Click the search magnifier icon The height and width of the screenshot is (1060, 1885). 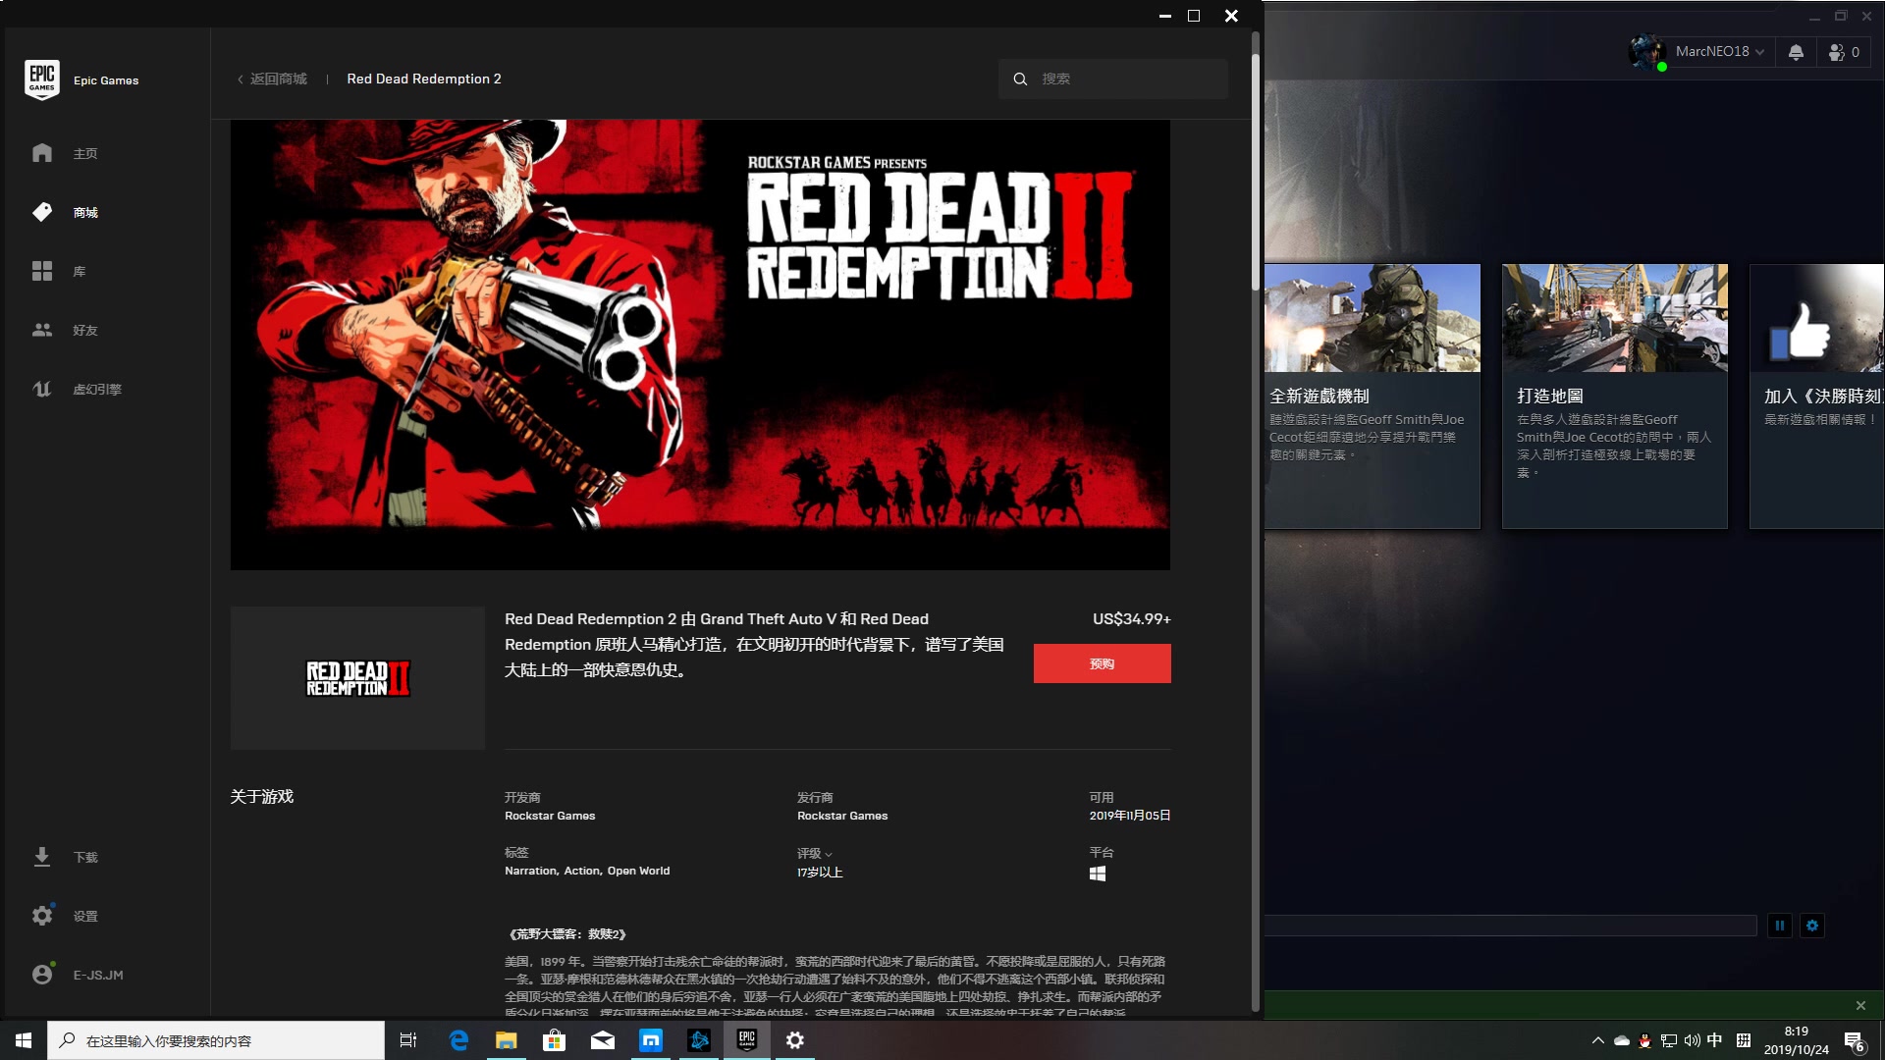pyautogui.click(x=1020, y=79)
